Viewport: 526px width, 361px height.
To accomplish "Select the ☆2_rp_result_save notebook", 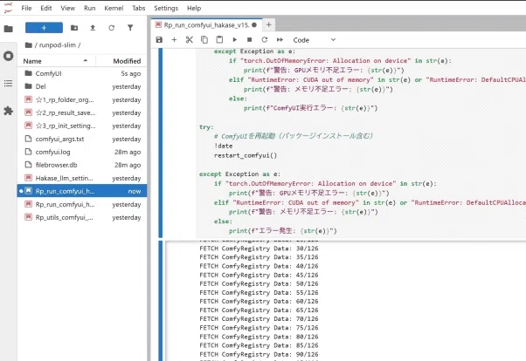I will pyautogui.click(x=82, y=112).
